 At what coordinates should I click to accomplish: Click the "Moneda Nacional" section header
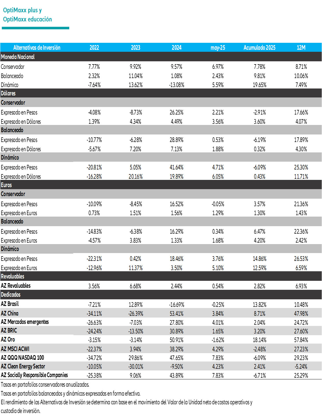pyautogui.click(x=161, y=57)
